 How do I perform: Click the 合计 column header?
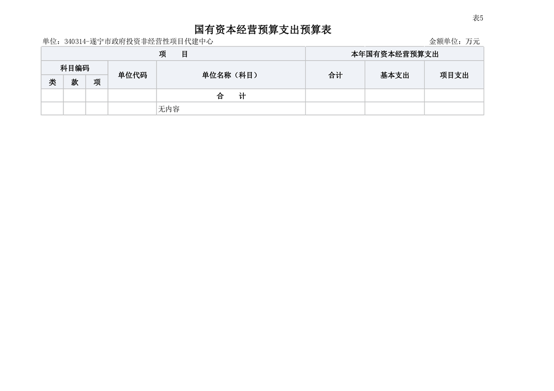pyautogui.click(x=335, y=75)
